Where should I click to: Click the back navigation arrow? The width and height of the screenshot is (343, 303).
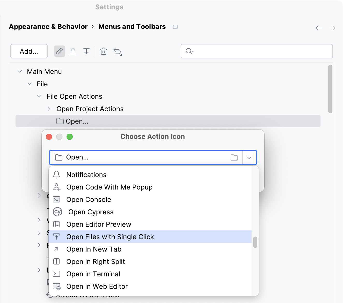click(319, 28)
